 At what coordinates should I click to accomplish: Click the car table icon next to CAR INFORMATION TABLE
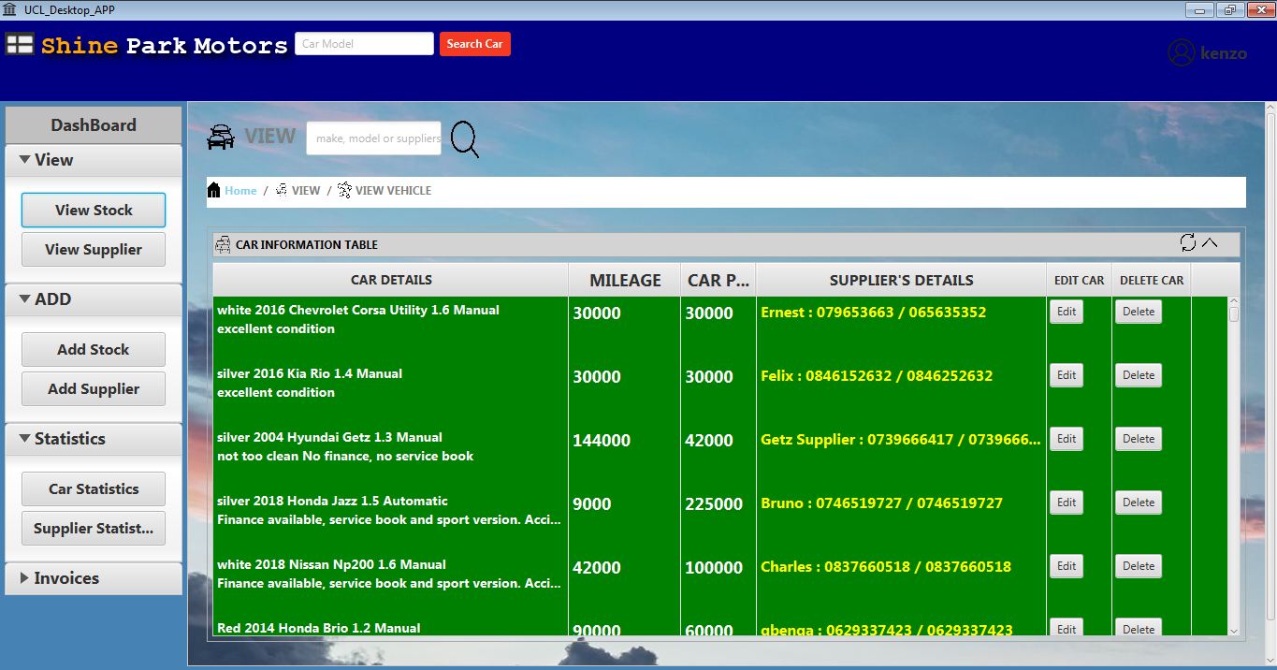coord(223,245)
